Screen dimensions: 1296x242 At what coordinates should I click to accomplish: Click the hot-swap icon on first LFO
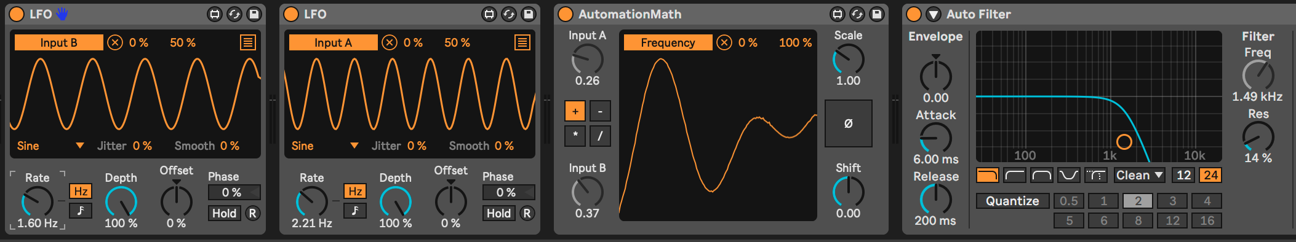point(234,14)
